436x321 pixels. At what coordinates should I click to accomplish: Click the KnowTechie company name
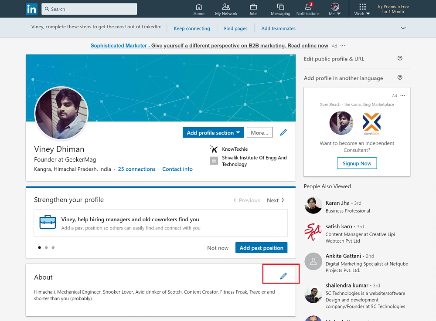[235, 149]
